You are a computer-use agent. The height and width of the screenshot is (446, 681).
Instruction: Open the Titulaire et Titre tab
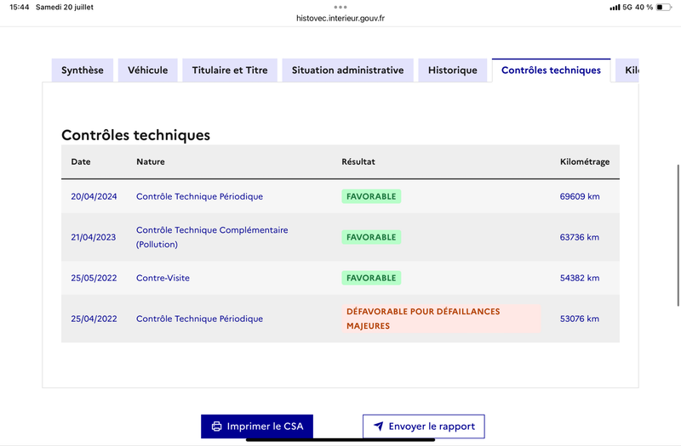pyautogui.click(x=230, y=71)
